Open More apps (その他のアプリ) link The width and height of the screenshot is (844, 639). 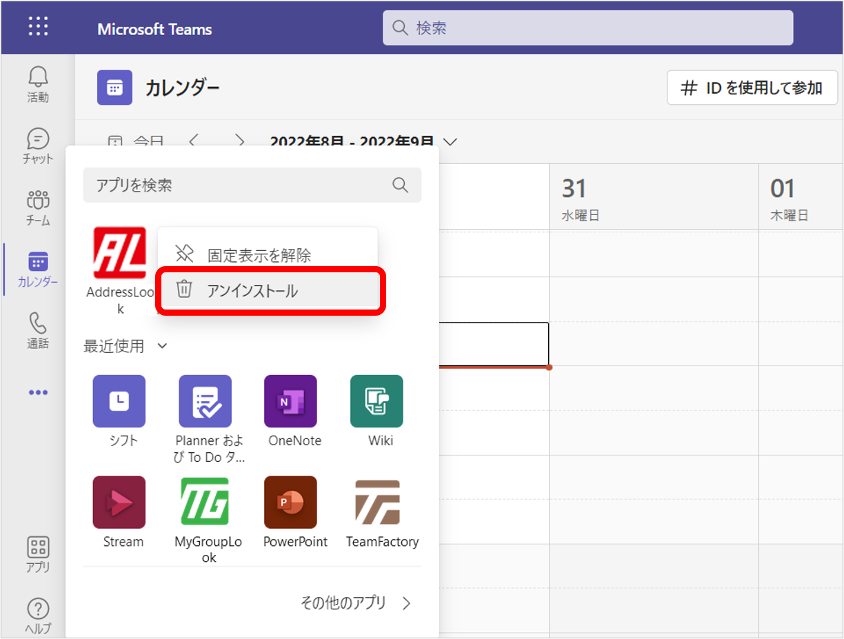pyautogui.click(x=356, y=603)
